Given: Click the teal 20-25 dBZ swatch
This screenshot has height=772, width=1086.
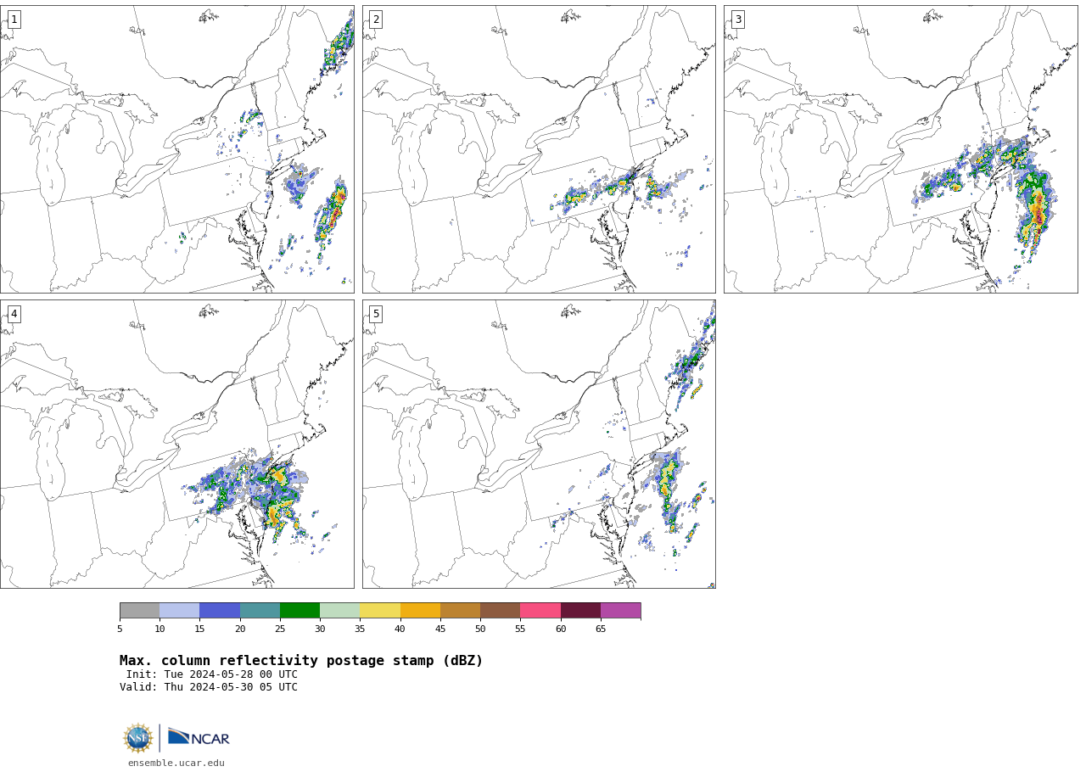Looking at the screenshot, I should (260, 611).
